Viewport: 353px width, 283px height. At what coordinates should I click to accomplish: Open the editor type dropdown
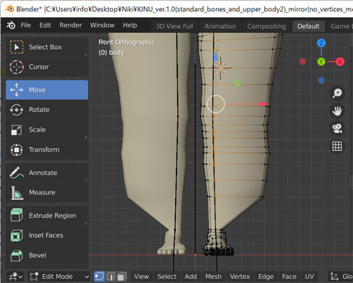[x=16, y=277]
